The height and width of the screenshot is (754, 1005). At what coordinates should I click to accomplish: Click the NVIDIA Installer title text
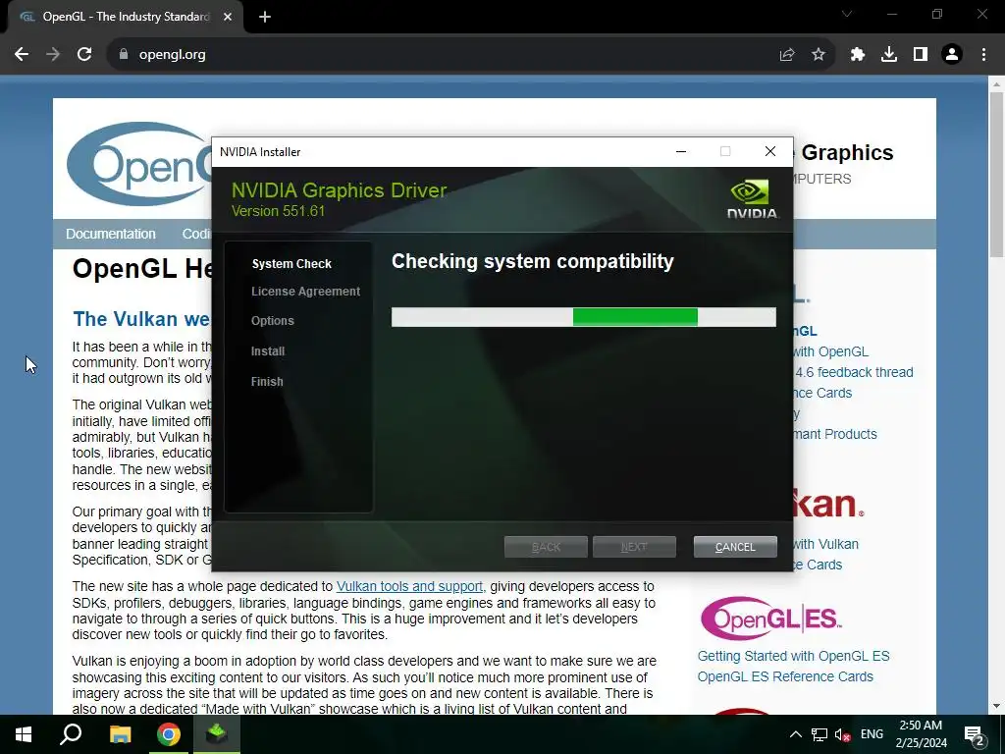click(259, 152)
